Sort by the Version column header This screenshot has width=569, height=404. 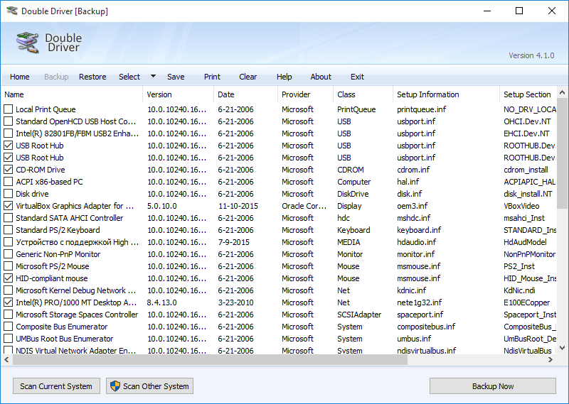click(179, 94)
